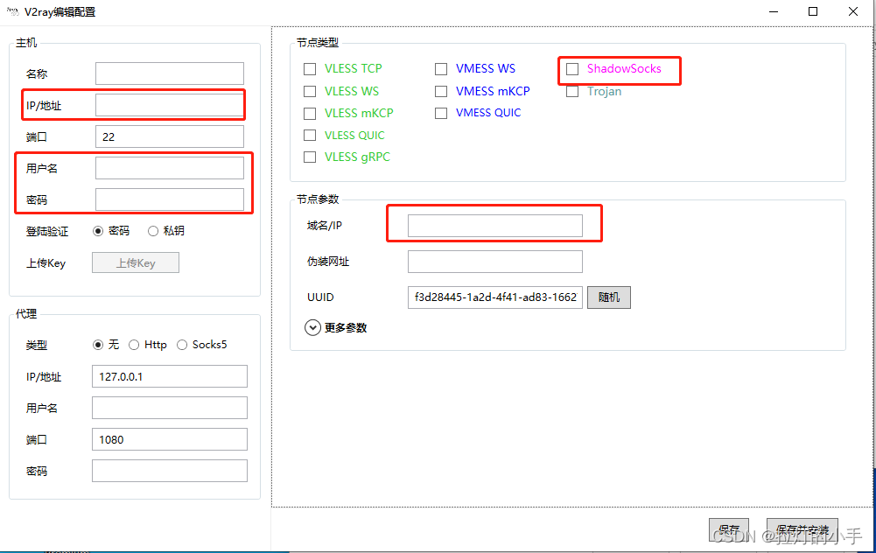This screenshot has height=553, width=876.
Task: Tick the VLESS QUIC checkbox
Action: [x=310, y=135]
